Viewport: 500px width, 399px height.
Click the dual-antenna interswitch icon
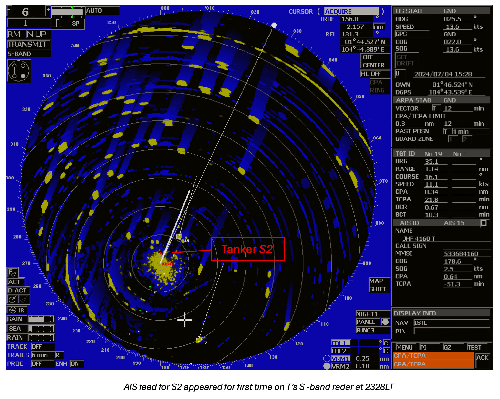click(x=19, y=71)
